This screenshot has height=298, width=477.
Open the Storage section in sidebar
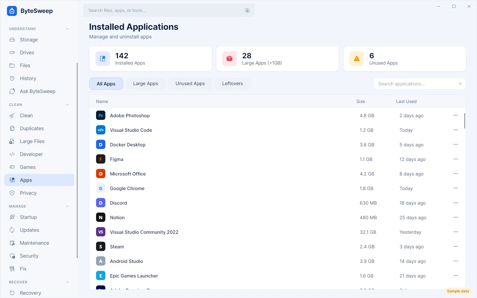tap(39, 40)
